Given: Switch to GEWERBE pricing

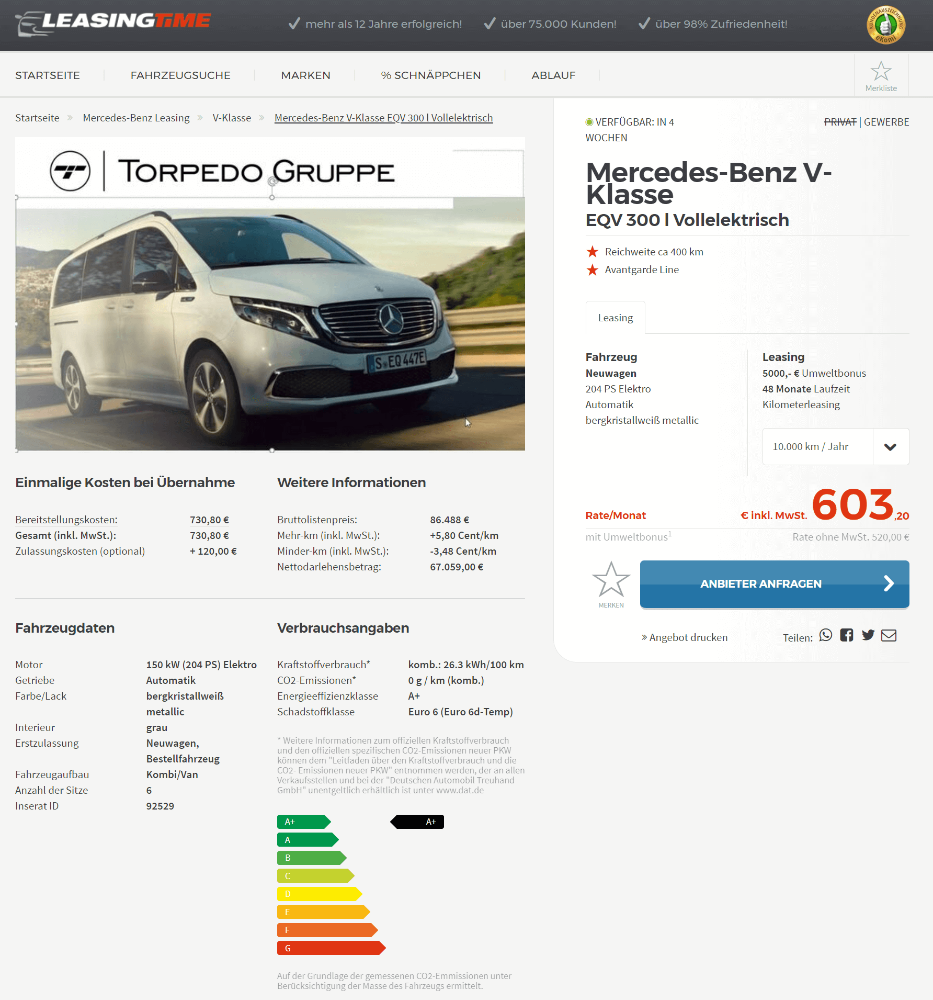Looking at the screenshot, I should 886,122.
